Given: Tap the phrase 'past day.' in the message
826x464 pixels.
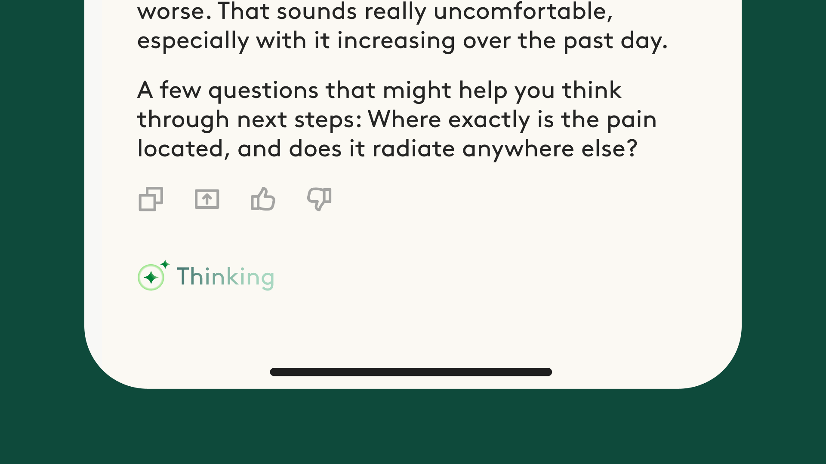Looking at the screenshot, I should 615,41.
